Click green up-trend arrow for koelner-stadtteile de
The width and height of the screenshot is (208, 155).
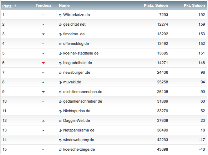coord(43,53)
